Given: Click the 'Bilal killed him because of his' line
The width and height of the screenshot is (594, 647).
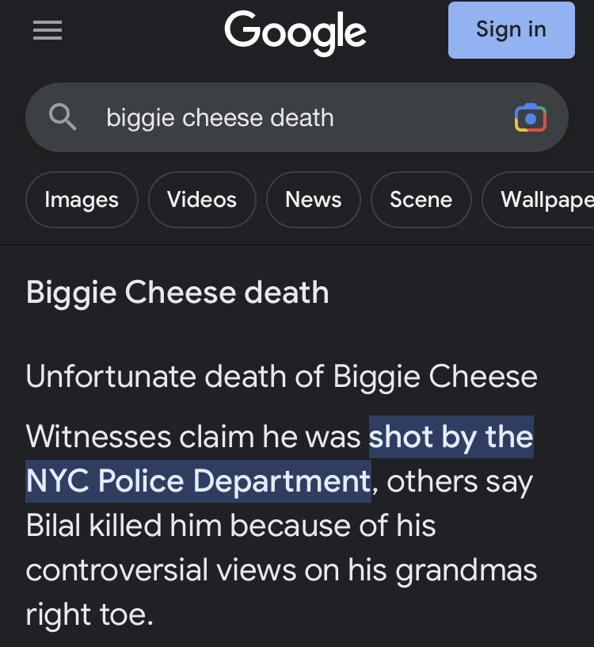Looking at the screenshot, I should pyautogui.click(x=230, y=525).
